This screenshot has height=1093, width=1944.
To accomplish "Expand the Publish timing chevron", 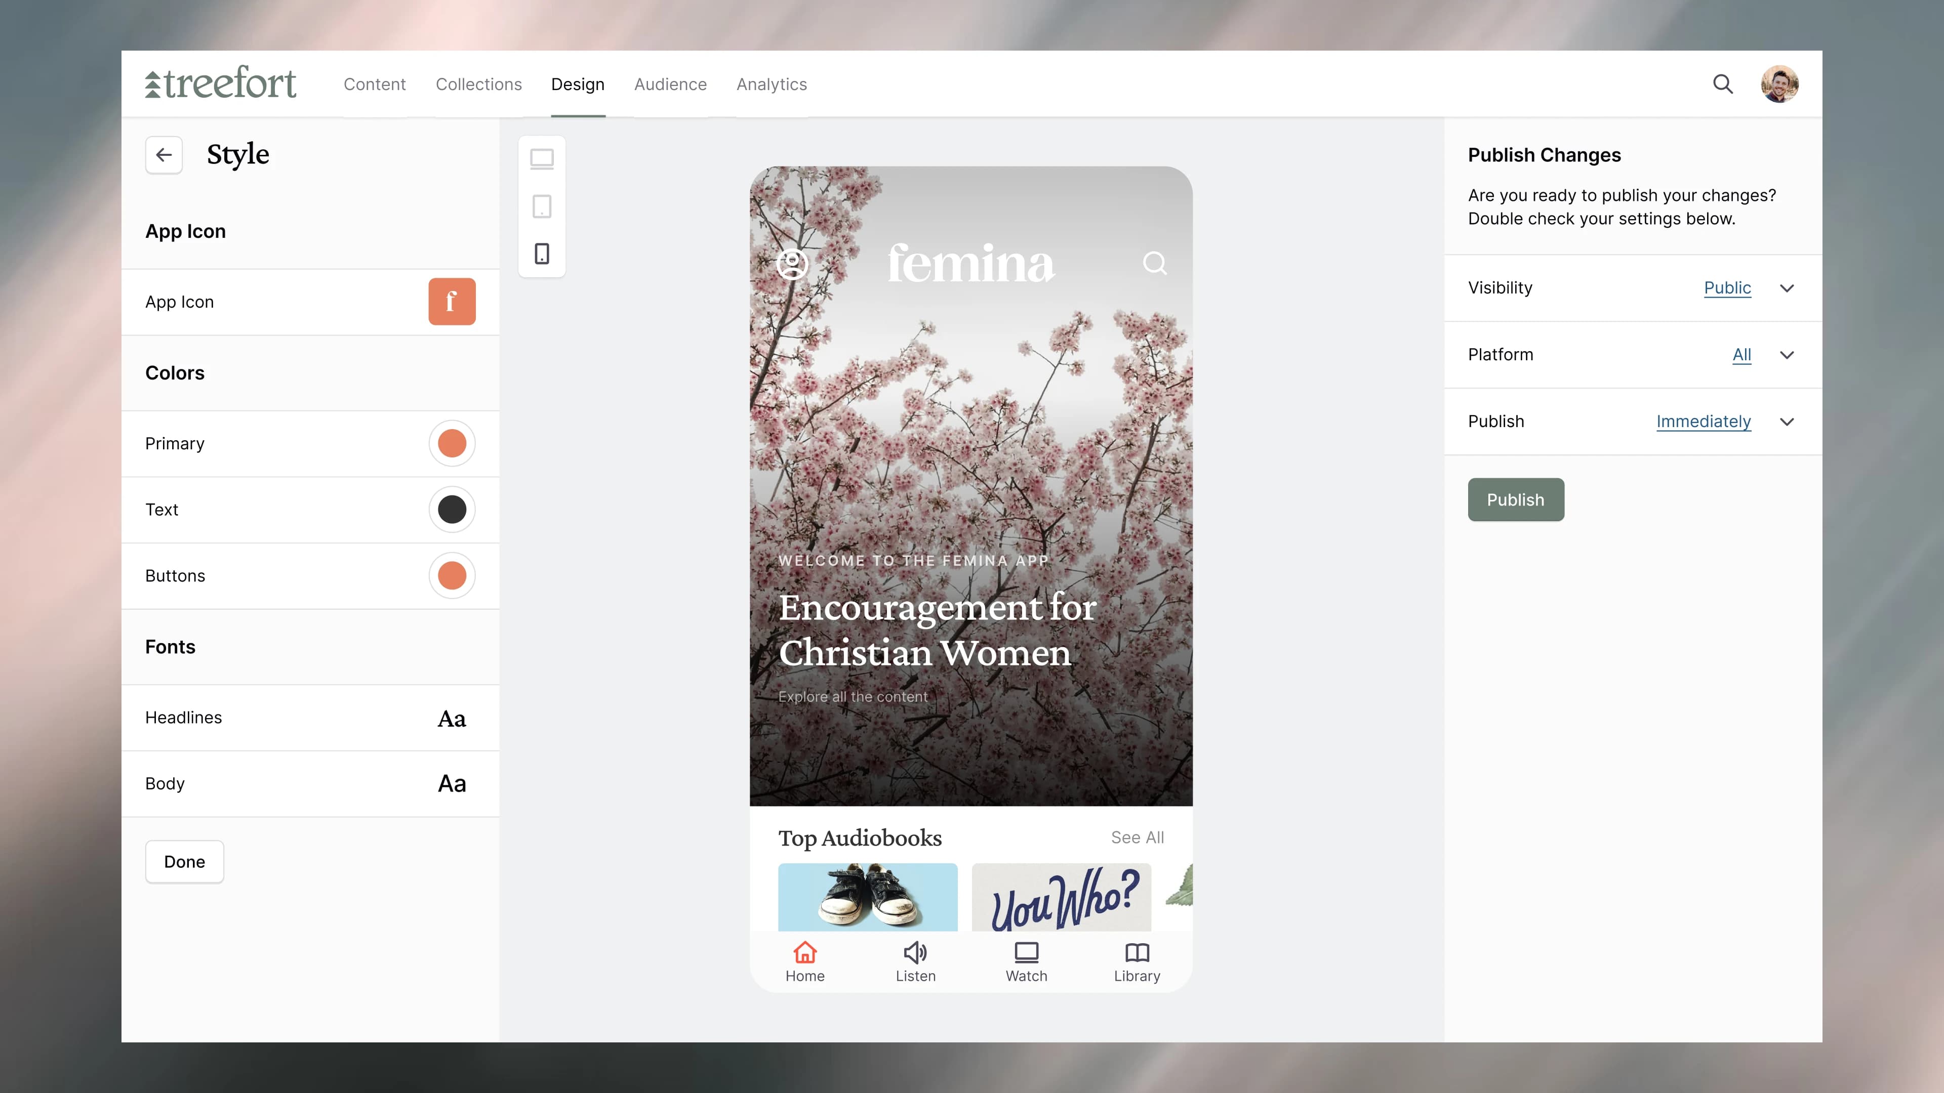I will (1787, 422).
